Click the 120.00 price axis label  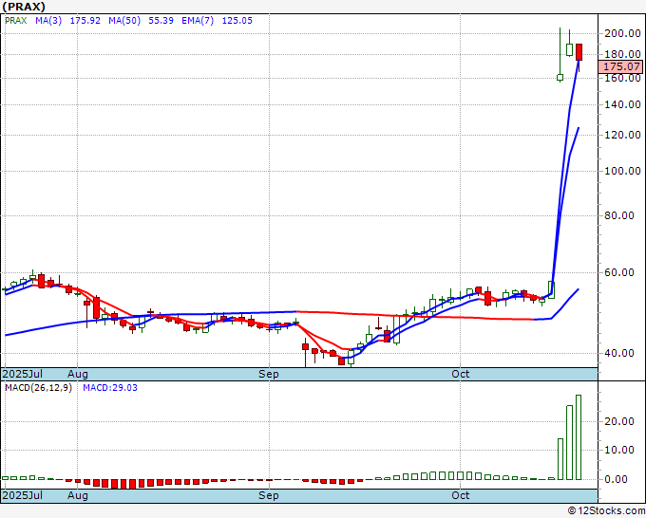pos(622,135)
